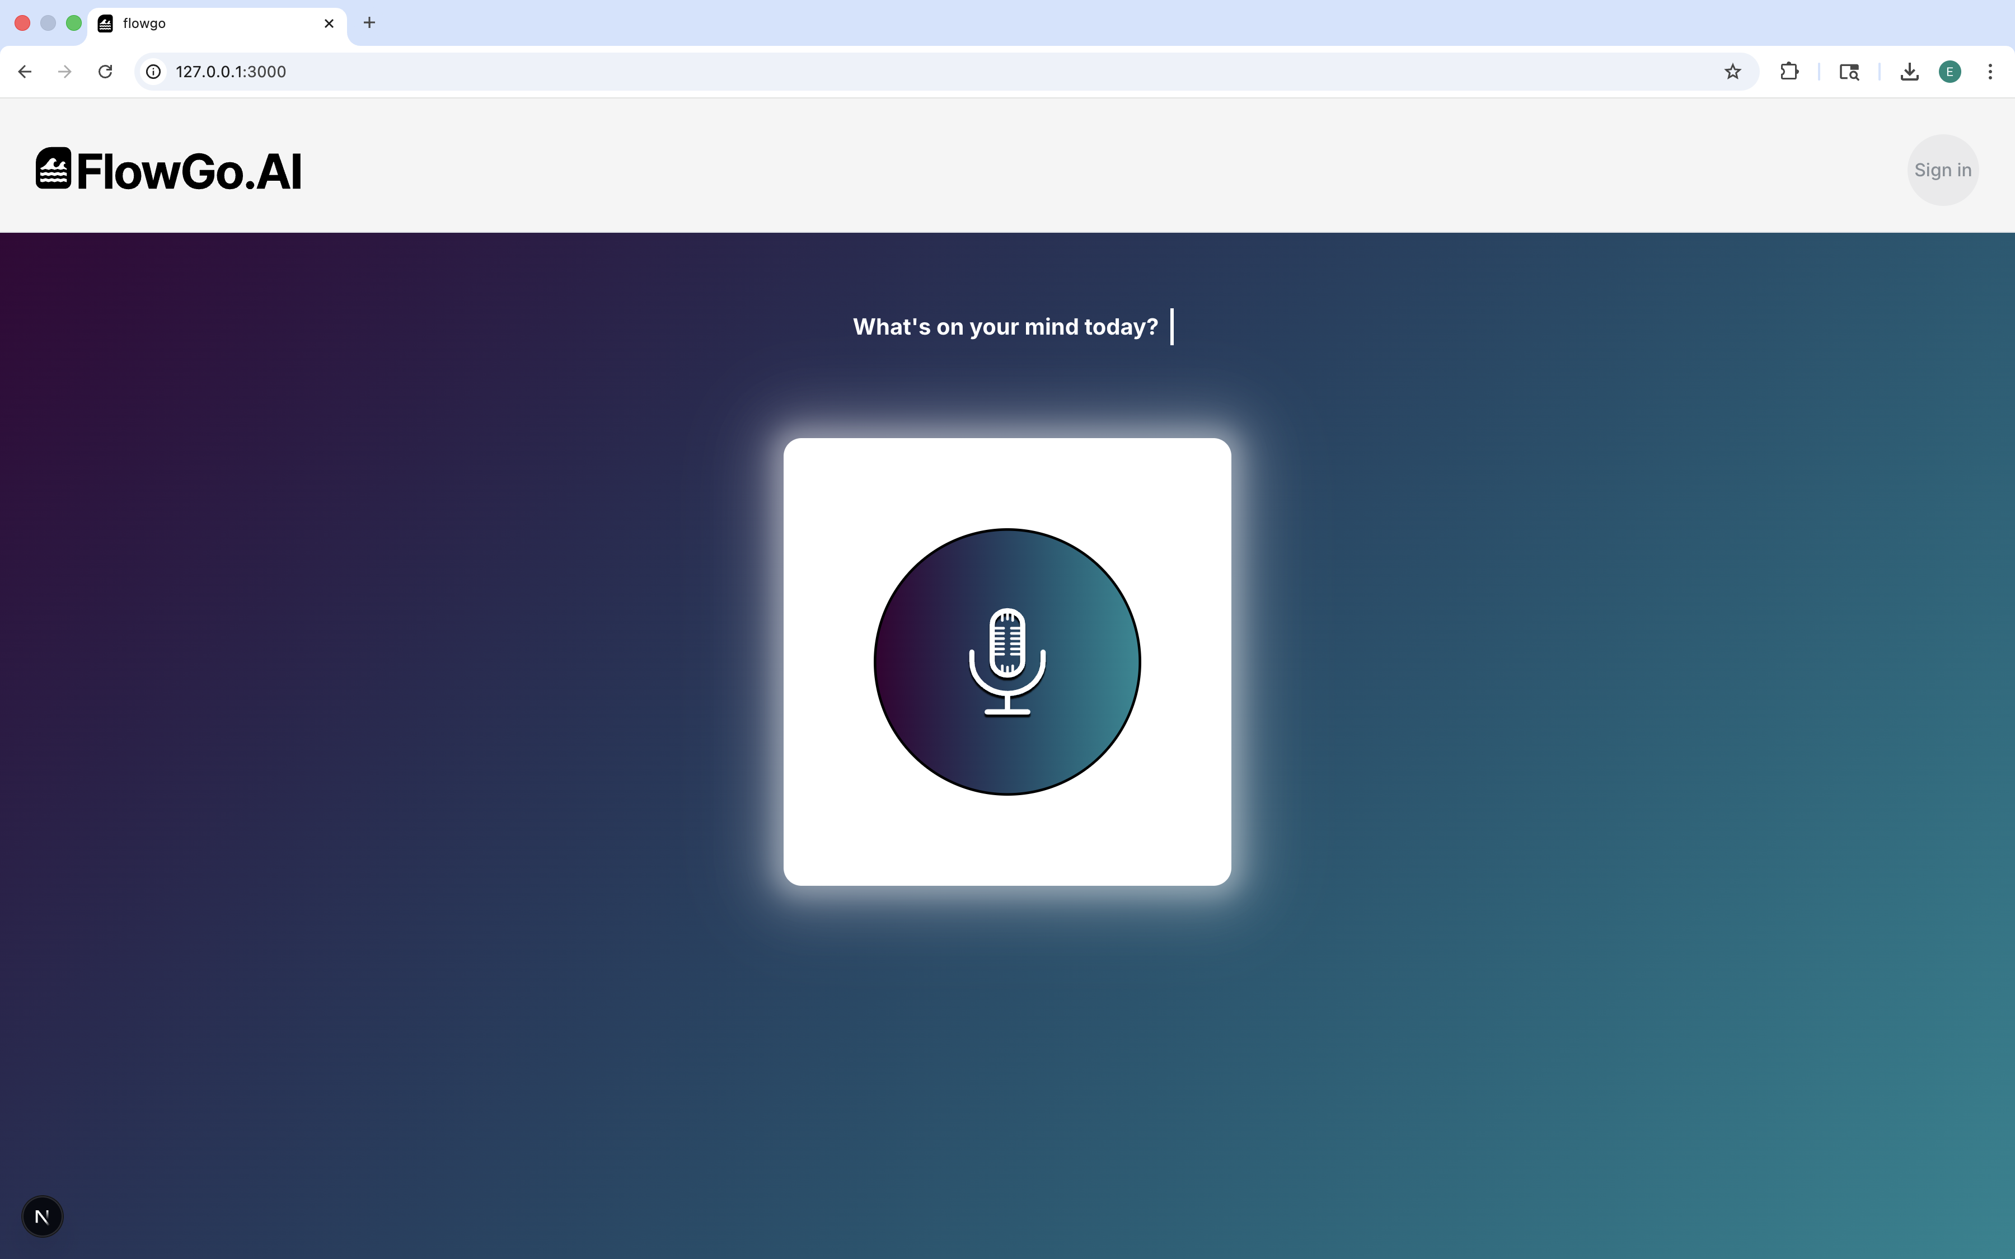The image size is (2015, 1259).
Task: Click the tab search icon
Action: [x=1848, y=72]
